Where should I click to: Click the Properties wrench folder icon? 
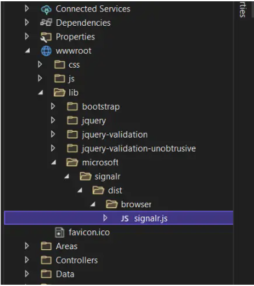click(46, 37)
